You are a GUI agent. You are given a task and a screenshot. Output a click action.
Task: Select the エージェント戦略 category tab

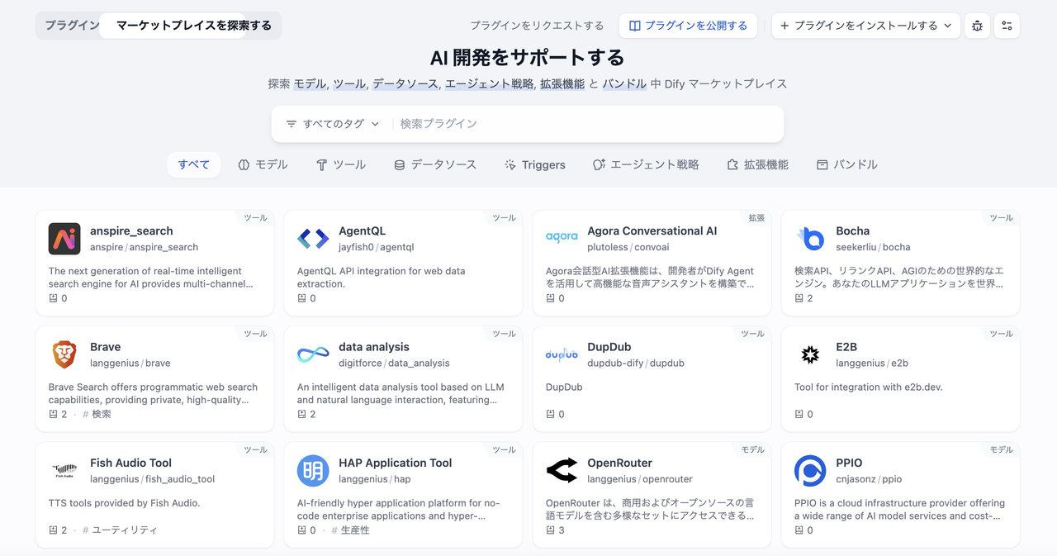pos(646,164)
